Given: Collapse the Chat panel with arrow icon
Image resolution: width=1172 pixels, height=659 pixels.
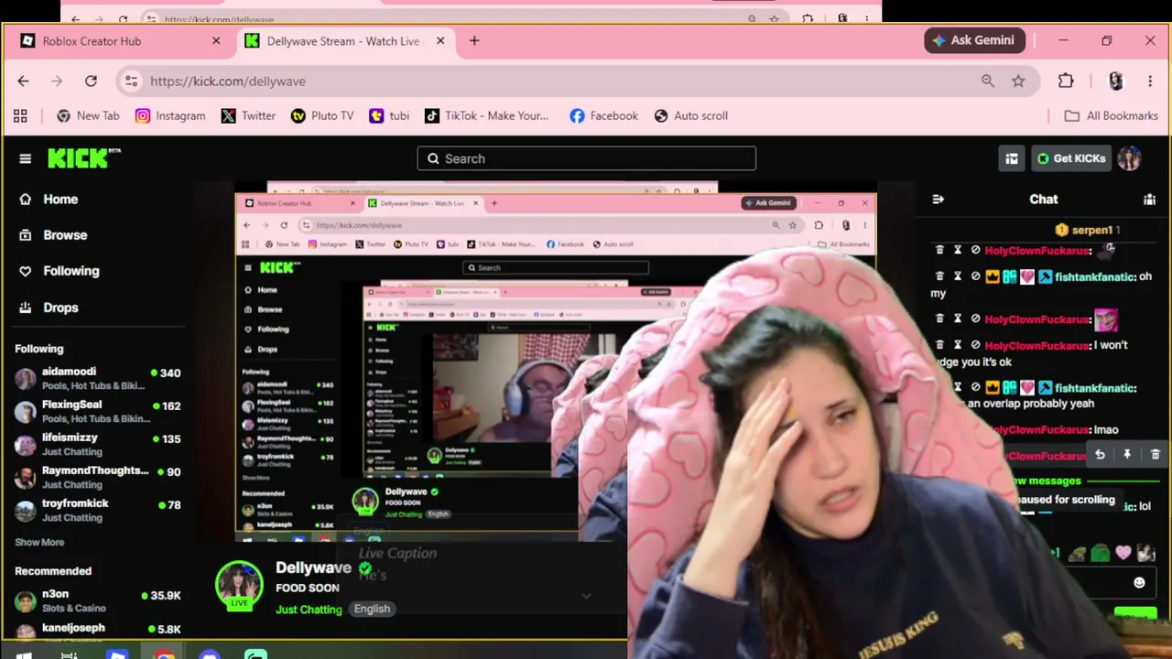Looking at the screenshot, I should 938,199.
